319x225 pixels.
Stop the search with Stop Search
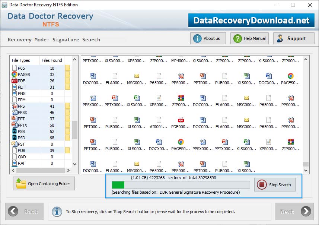[275, 185]
